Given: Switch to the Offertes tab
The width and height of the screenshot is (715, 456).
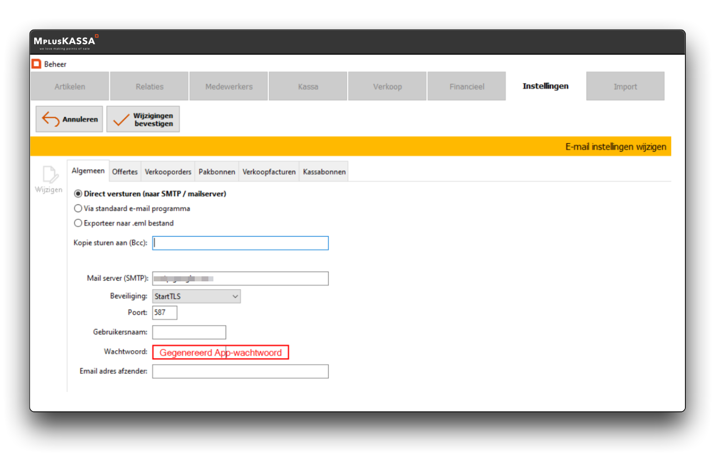Looking at the screenshot, I should coord(124,172).
